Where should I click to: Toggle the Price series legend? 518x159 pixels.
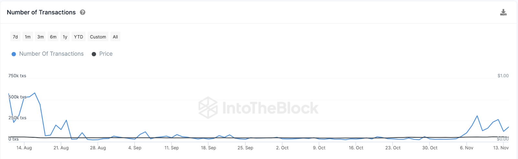coord(106,54)
